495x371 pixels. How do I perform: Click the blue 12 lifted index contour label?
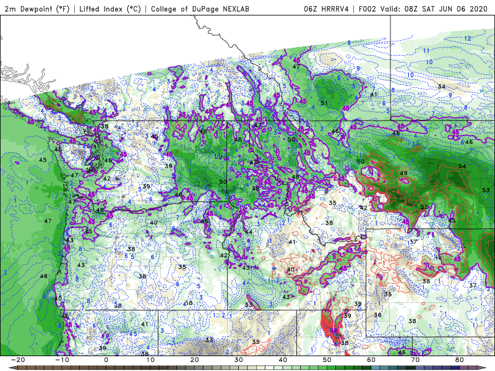coord(468,38)
